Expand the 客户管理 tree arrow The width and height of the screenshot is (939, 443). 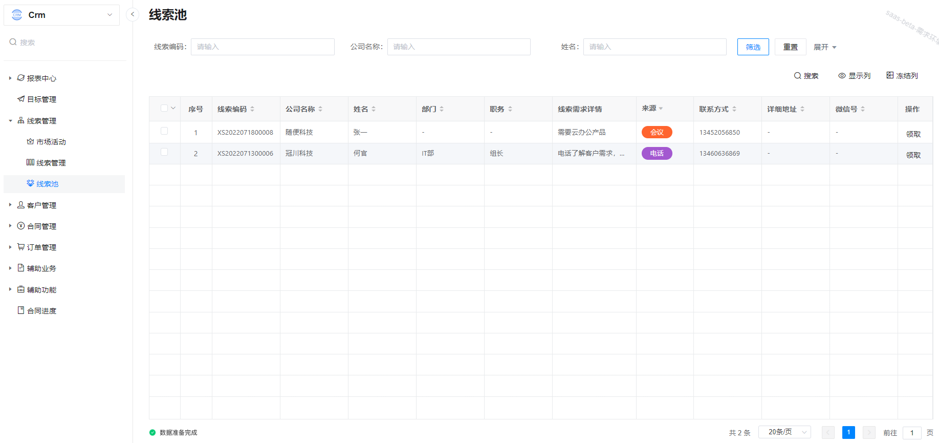point(10,205)
